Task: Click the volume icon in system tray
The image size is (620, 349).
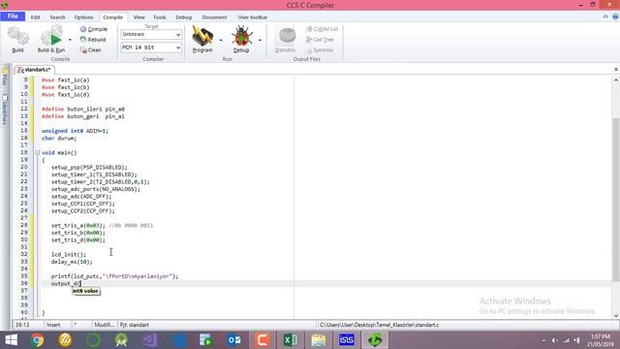Action: click(x=554, y=340)
